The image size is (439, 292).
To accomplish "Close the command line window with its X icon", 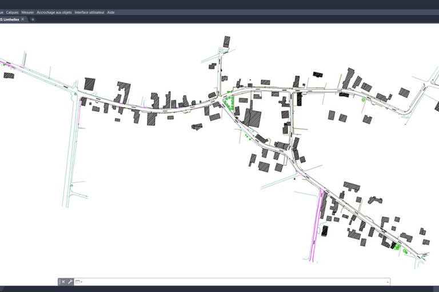I will (x=63, y=282).
